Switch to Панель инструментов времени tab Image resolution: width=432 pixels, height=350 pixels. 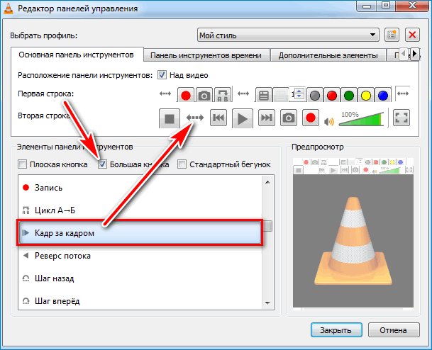pos(206,55)
